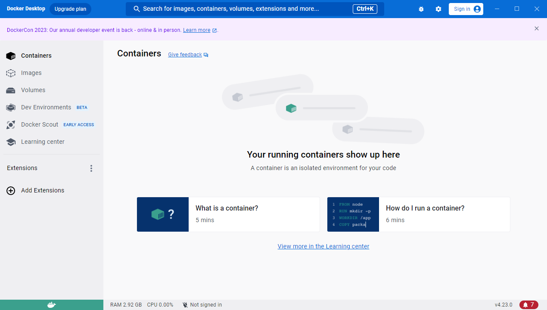The width and height of the screenshot is (547, 310).
Task: Click the Not signed in status text
Action: 206,305
